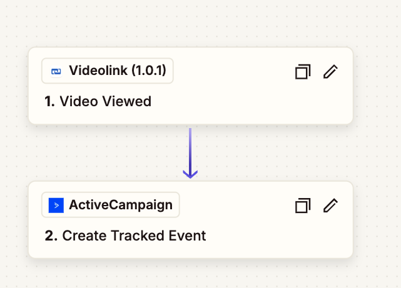
Task: Click the blue ActiveCampaign logo icon
Action: pos(56,205)
